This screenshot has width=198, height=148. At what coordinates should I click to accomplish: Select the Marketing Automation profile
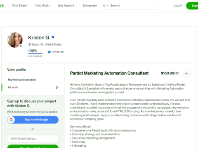[x=22, y=80]
